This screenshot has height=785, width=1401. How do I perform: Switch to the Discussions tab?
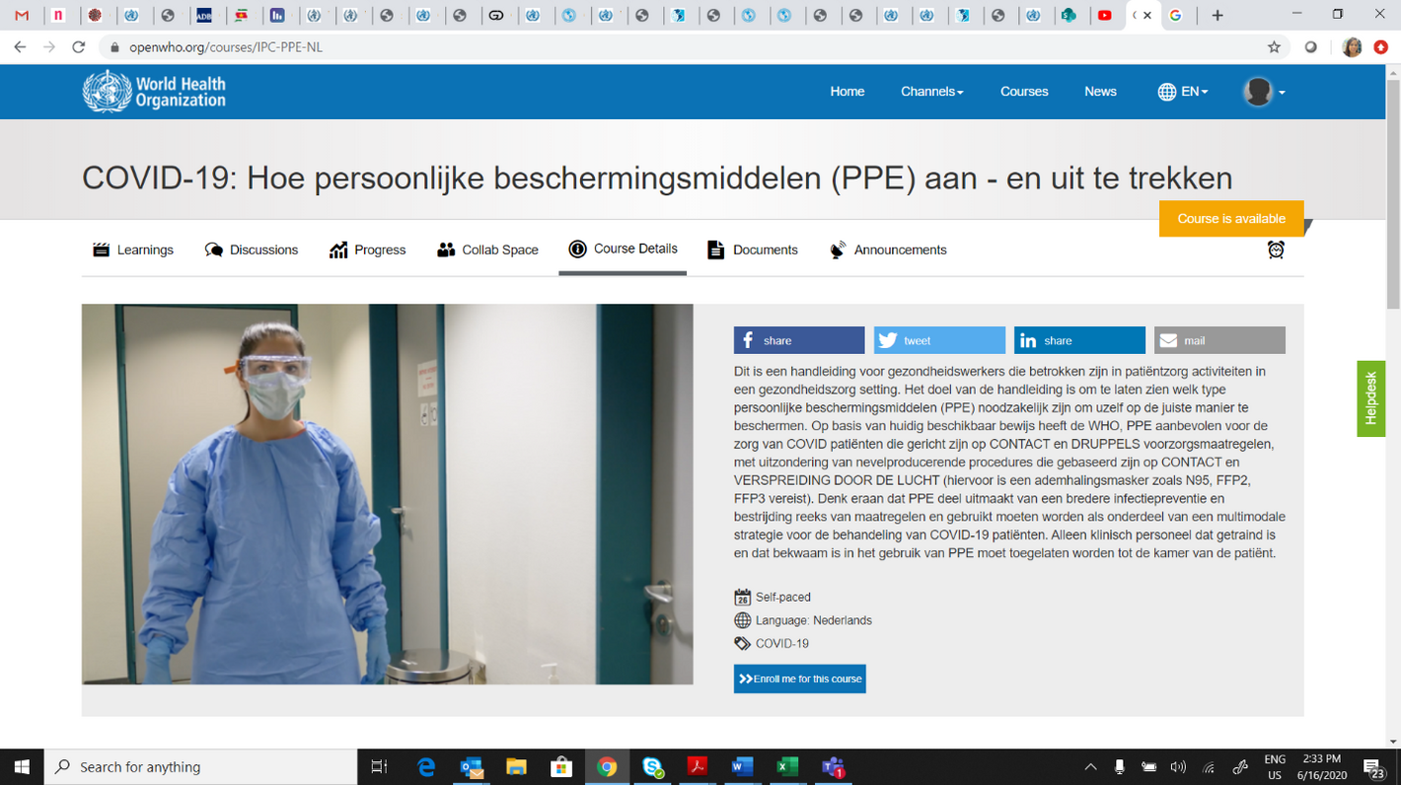coord(252,250)
